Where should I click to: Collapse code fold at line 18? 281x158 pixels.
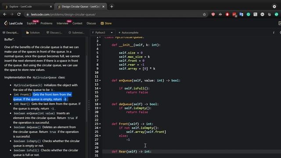pos(100,104)
